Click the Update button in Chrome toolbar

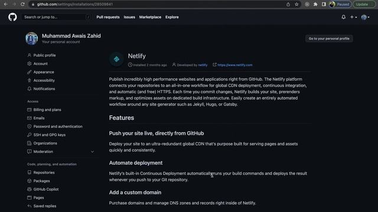[364, 4]
